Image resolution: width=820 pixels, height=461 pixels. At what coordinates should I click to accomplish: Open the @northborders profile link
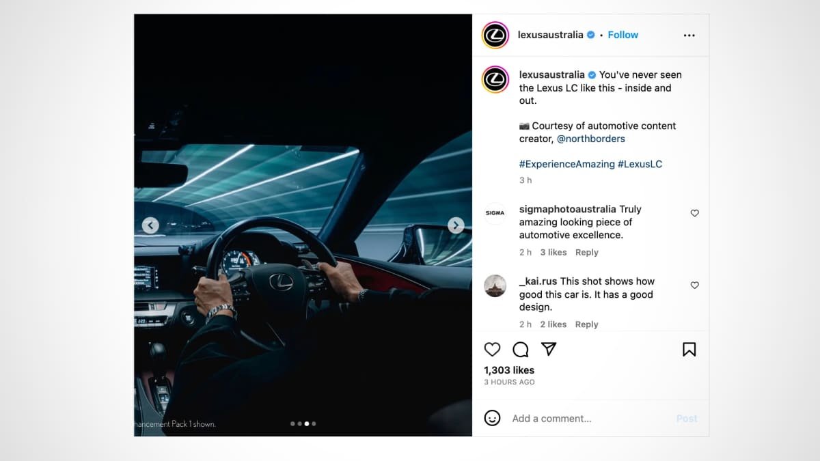pyautogui.click(x=590, y=139)
